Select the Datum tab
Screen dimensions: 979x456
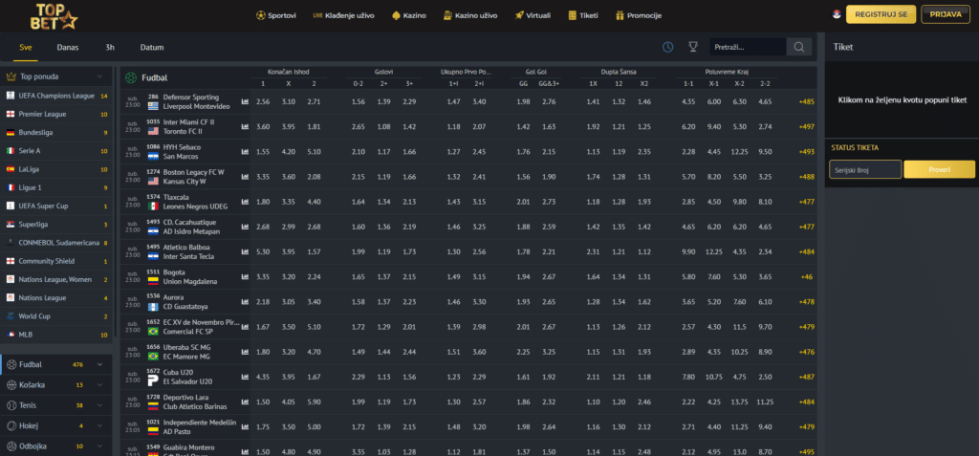[x=152, y=47]
